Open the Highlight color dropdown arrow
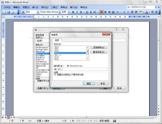 (144, 12)
